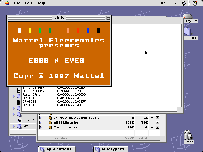Click the CP1600 Instruction Tabels folder icon
203x152 pixels.
point(50,118)
